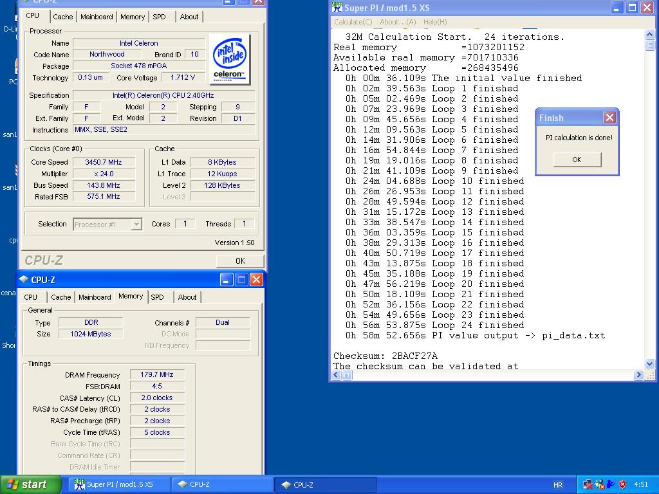Click the HR language indicator on taskbar
The width and height of the screenshot is (659, 494).
coord(558,485)
